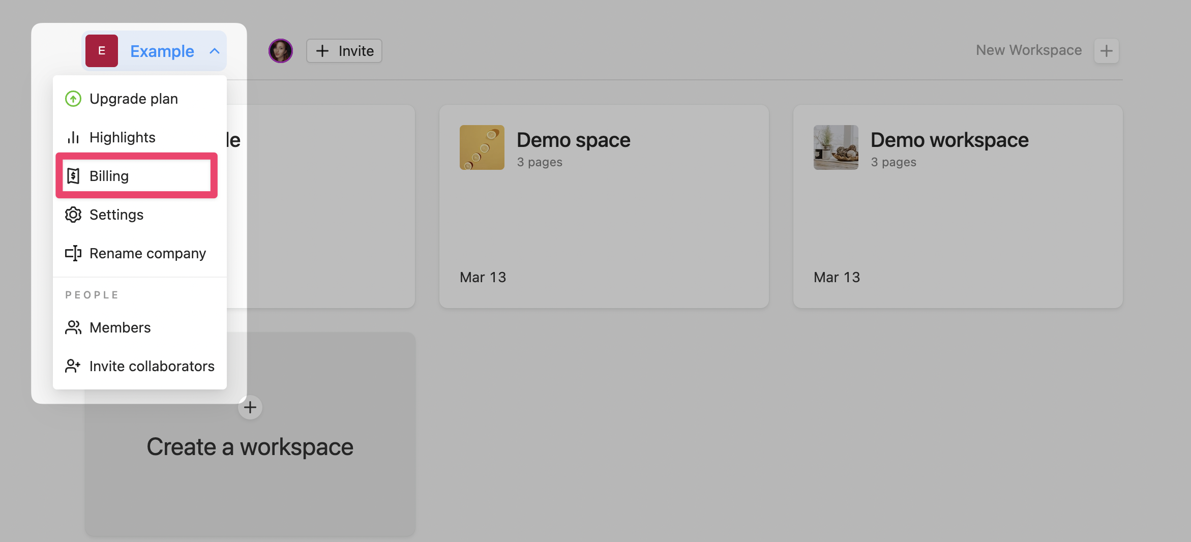This screenshot has height=542, width=1191.
Task: Open the Demo workspace thumbnail image
Action: (x=836, y=147)
